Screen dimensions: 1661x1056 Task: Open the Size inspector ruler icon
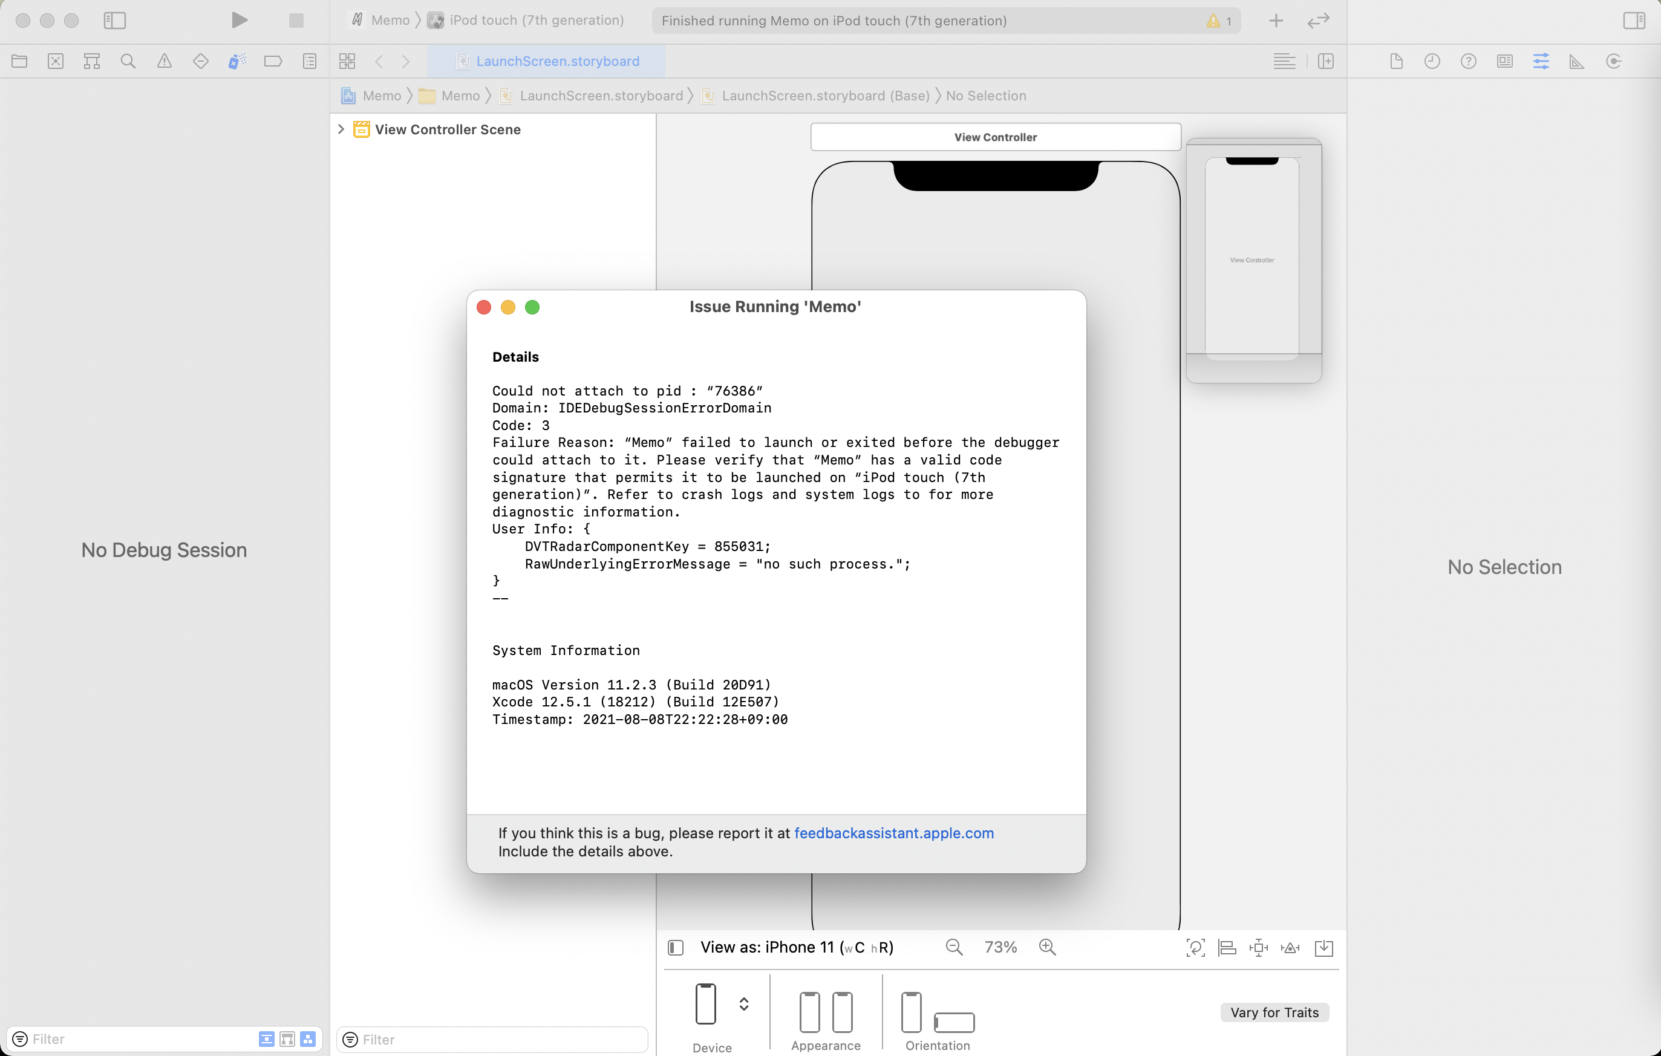(1577, 61)
